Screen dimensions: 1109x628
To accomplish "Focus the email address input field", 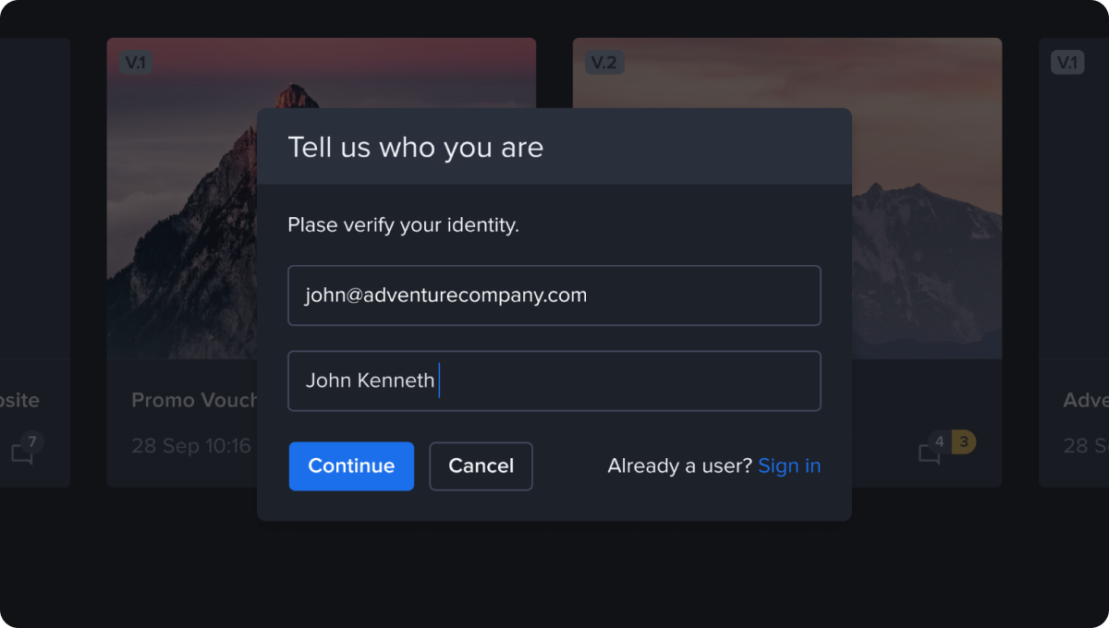I will point(554,296).
